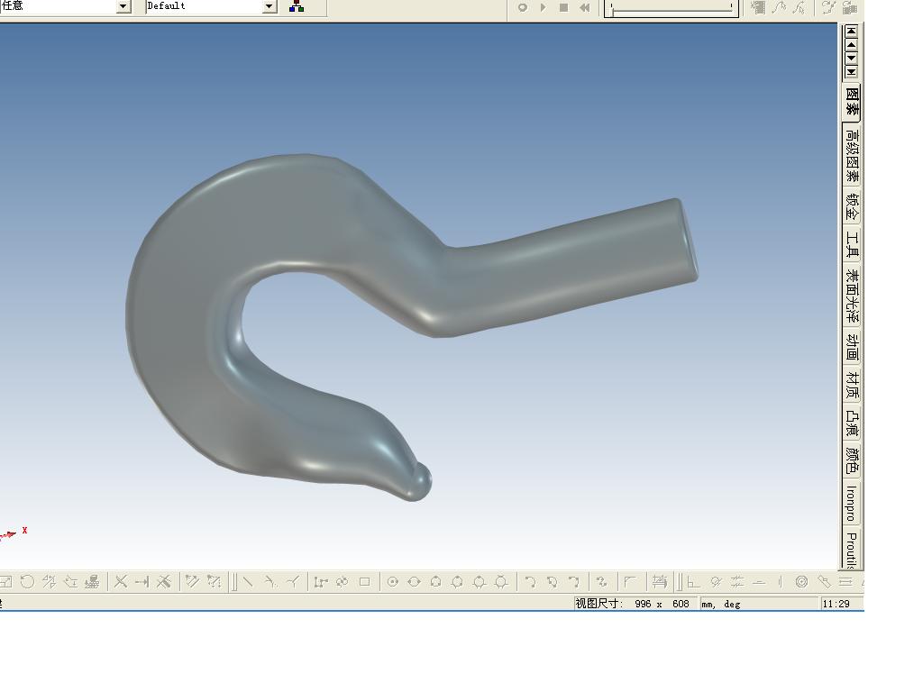
Task: Click the dimension constraint icon
Action: point(659,582)
